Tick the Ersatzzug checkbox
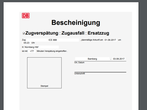147x110 pixels. [x=86, y=33]
